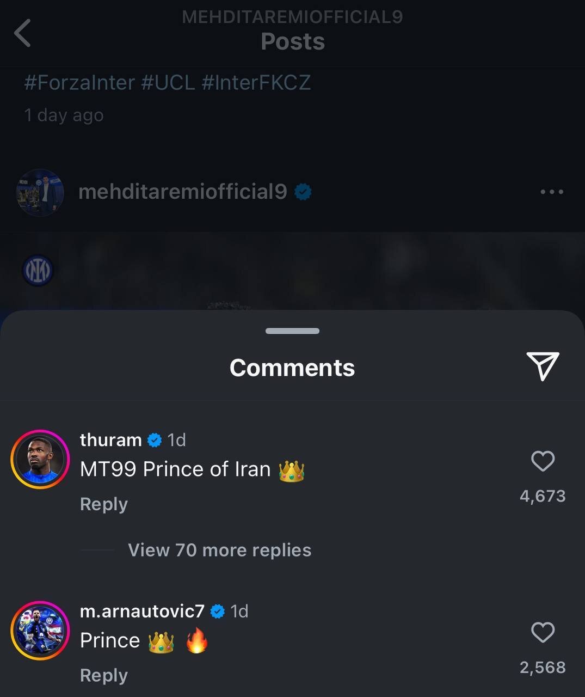Expand View 70 more replies
This screenshot has height=697, width=585.
click(x=219, y=550)
